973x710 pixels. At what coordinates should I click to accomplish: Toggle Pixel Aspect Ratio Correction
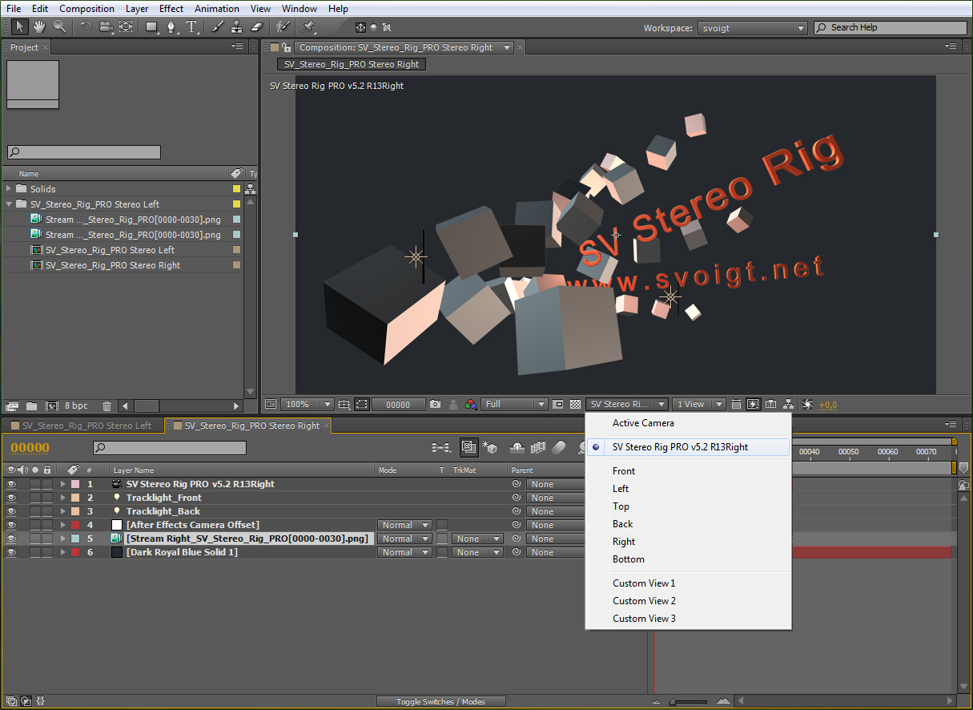(736, 405)
